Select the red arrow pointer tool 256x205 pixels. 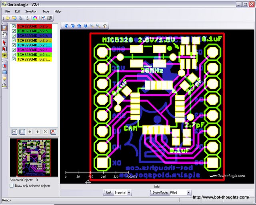[x=4, y=42]
